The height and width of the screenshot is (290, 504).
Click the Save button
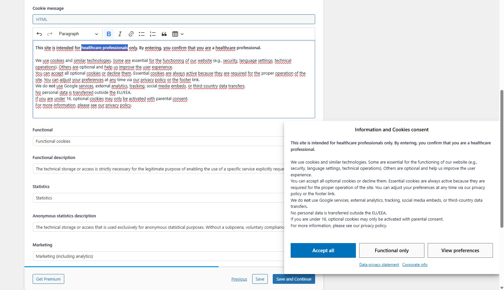pyautogui.click(x=260, y=279)
